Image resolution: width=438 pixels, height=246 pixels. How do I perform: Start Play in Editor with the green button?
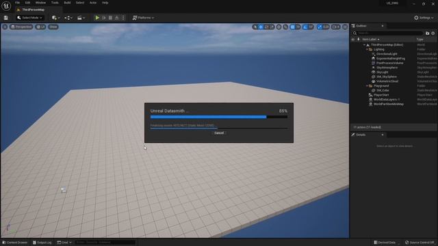[97, 18]
